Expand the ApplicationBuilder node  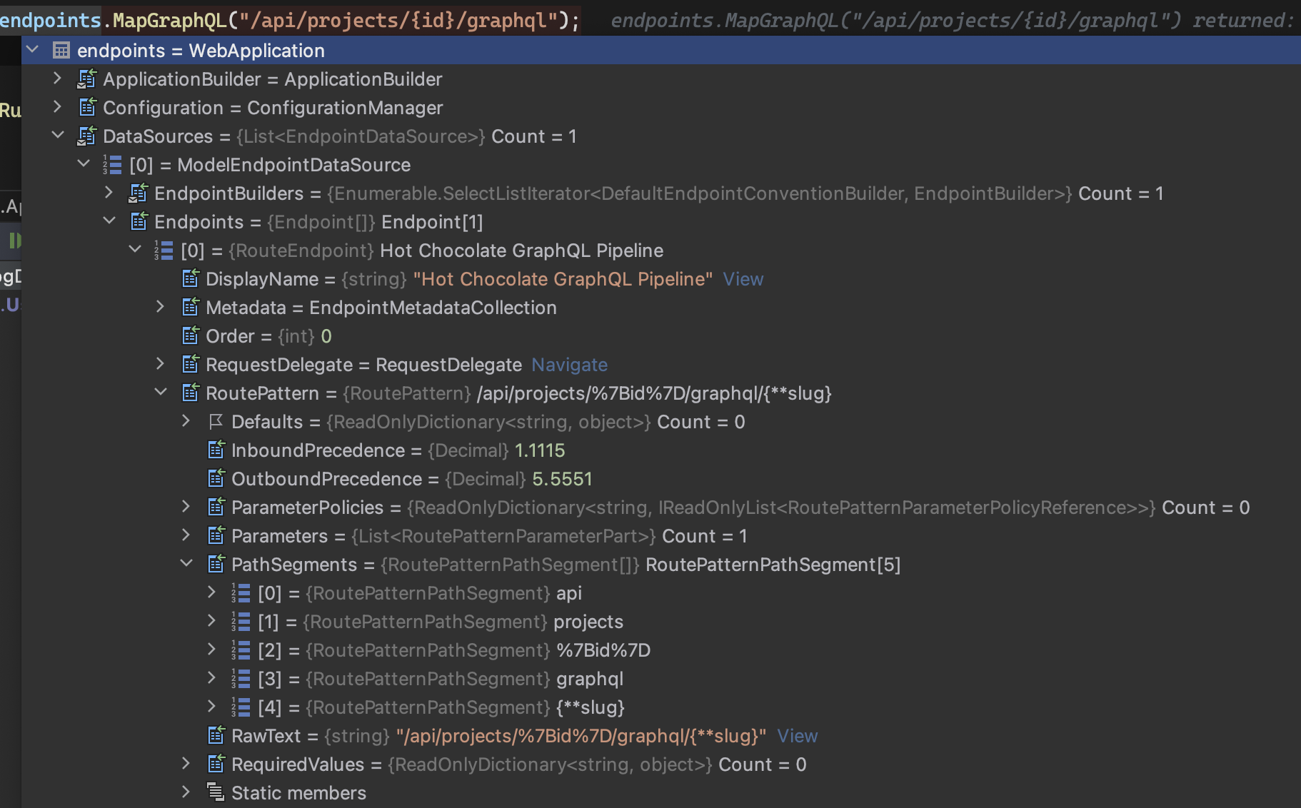click(x=58, y=79)
